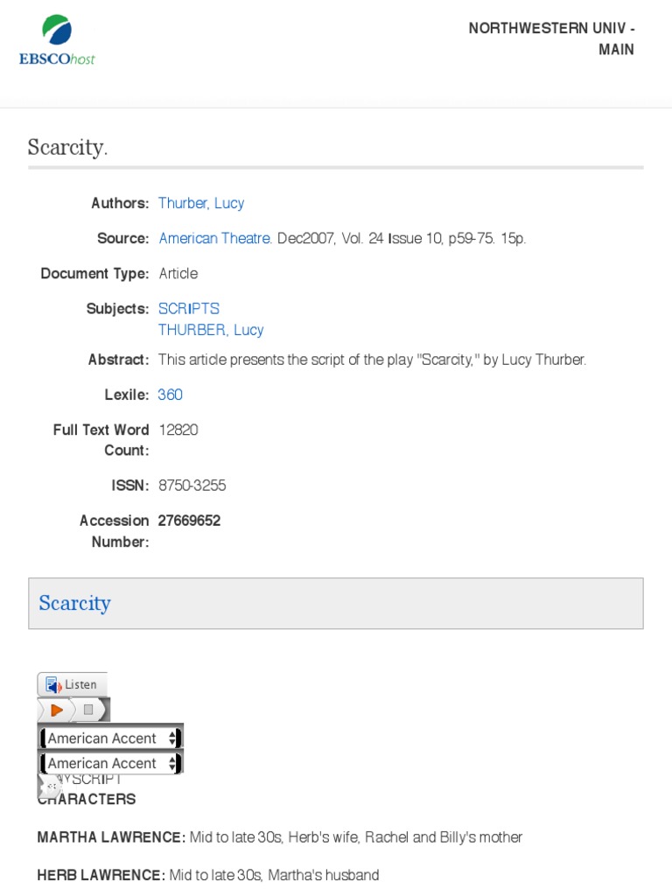Select the SCRIPTS subject link
Screen dimensions: 672x896
(189, 308)
